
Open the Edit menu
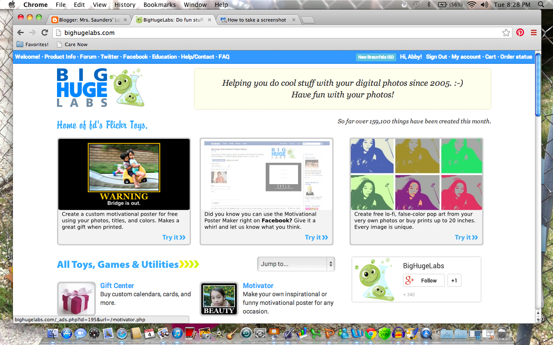[x=79, y=5]
